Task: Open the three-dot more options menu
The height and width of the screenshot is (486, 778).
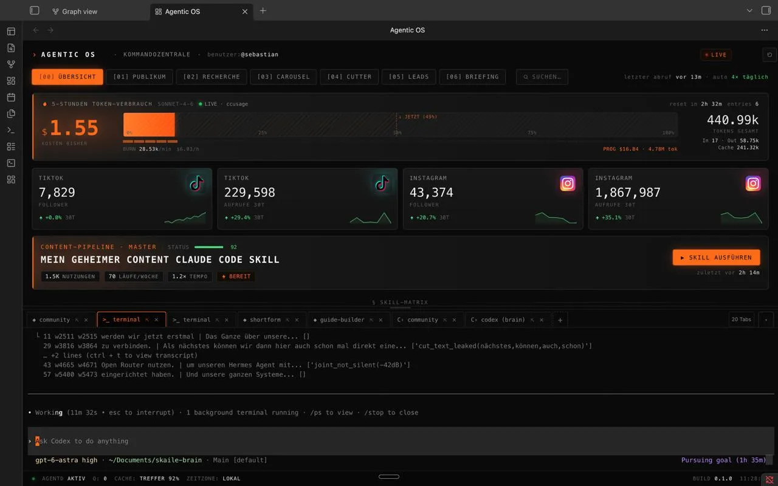Action: pyautogui.click(x=765, y=30)
